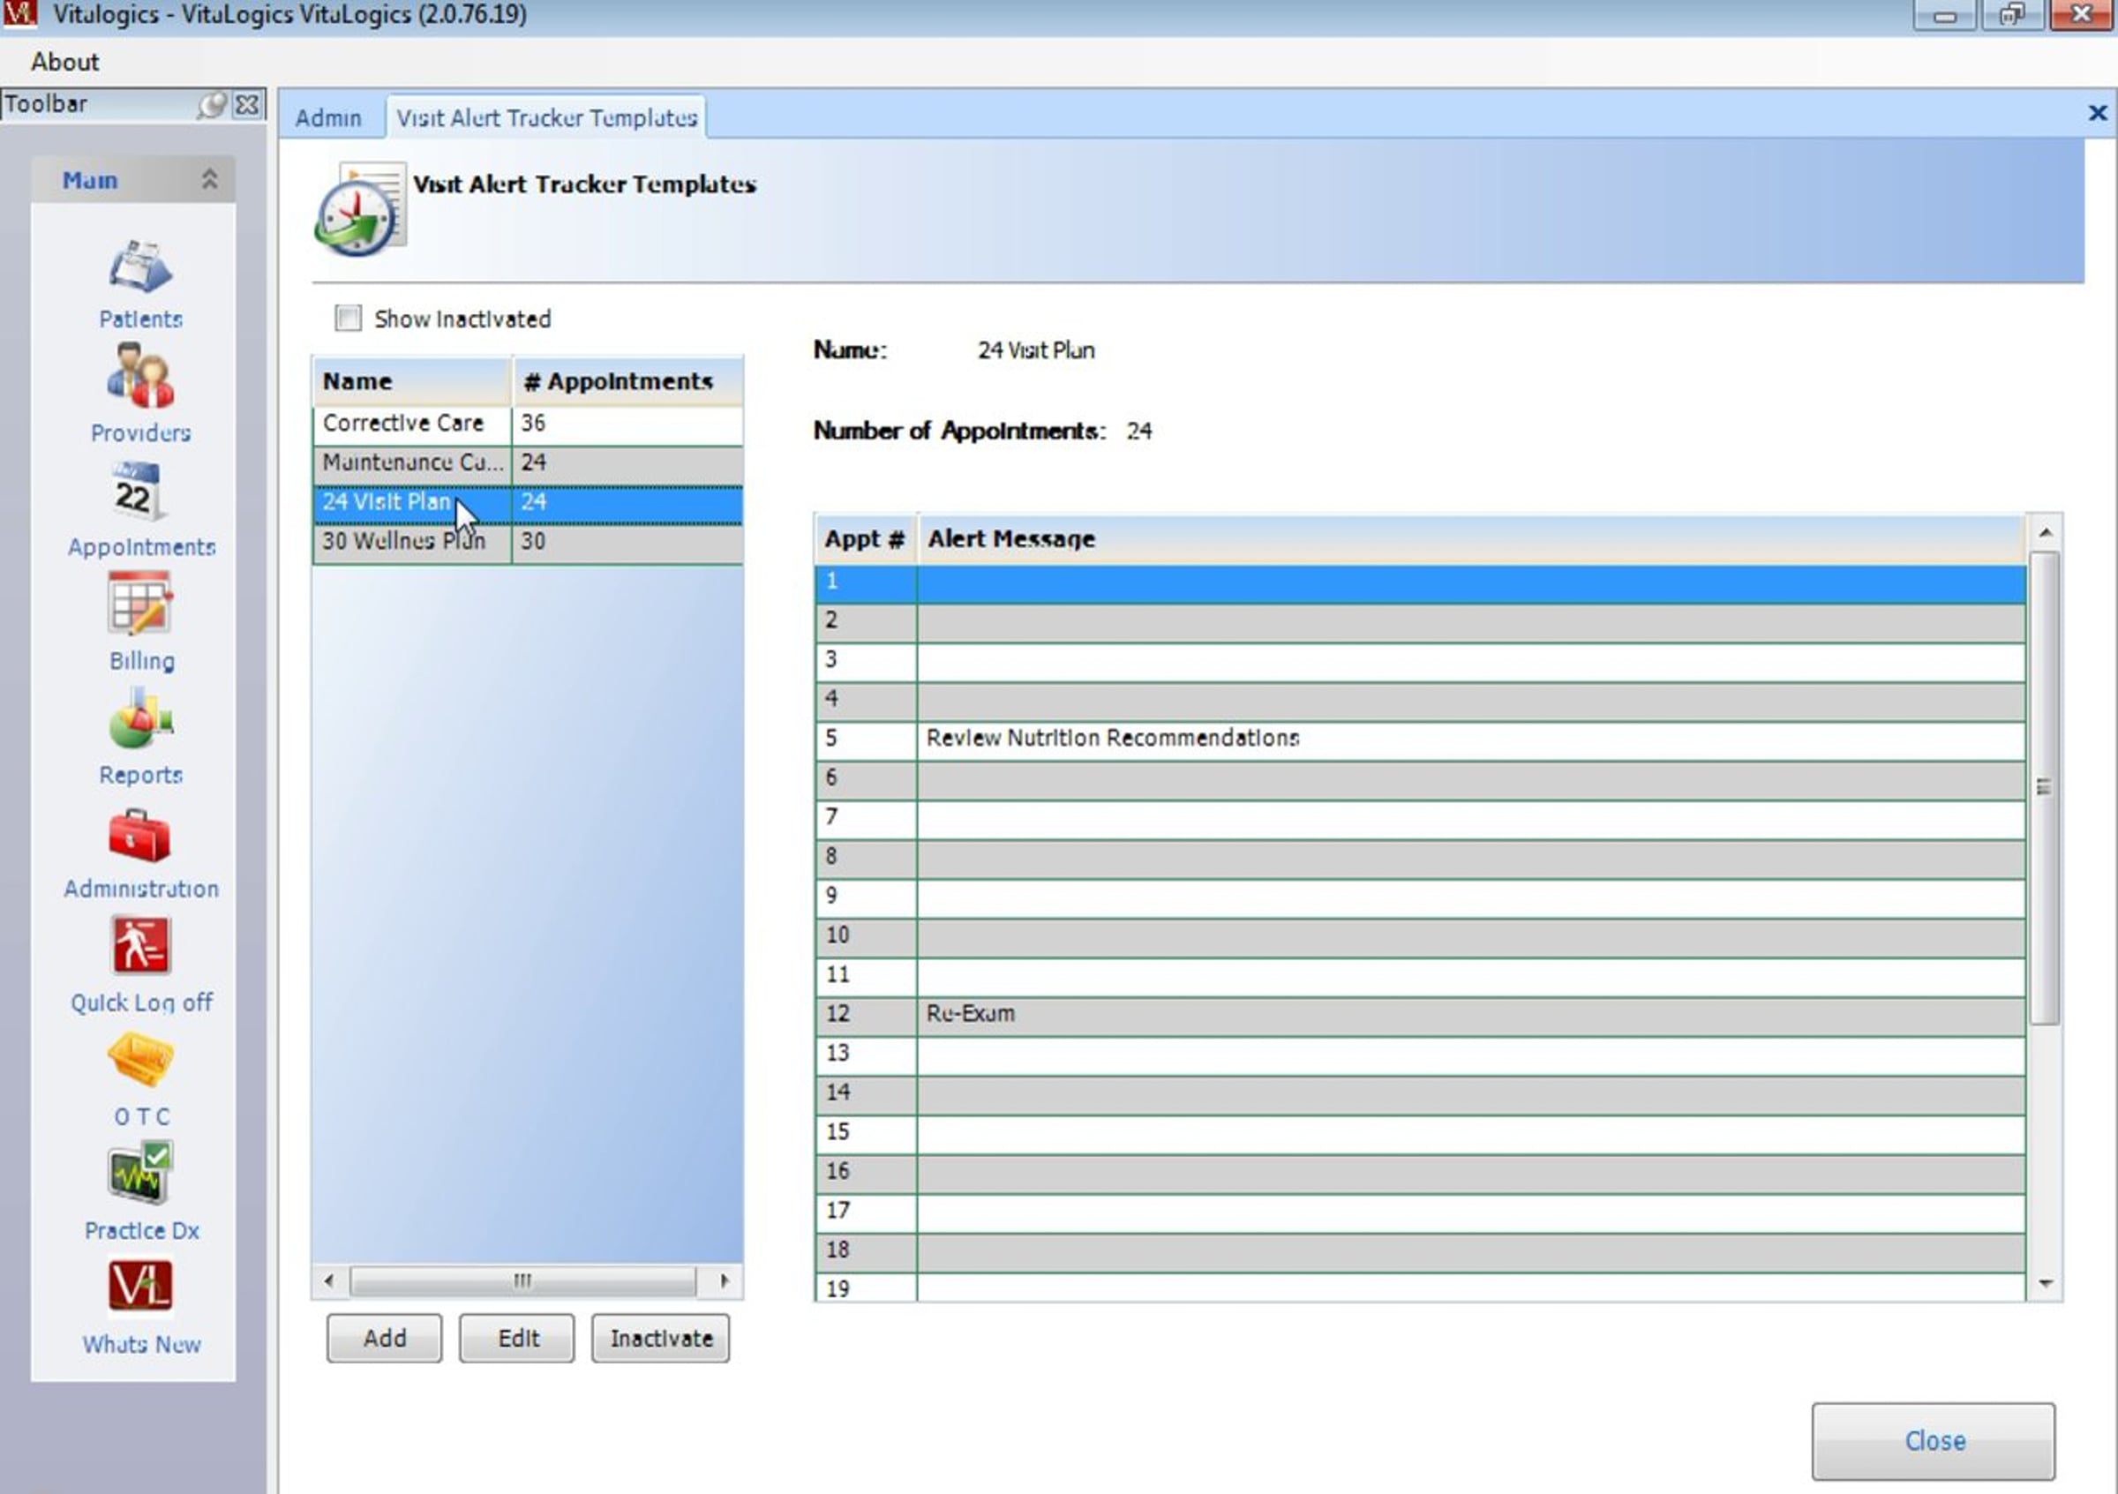
Task: Click the Add template button
Action: pos(384,1338)
